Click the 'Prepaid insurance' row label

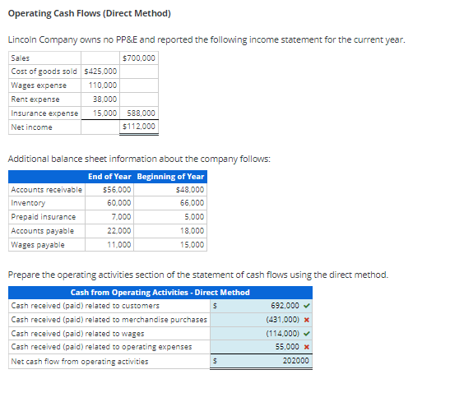click(x=44, y=217)
